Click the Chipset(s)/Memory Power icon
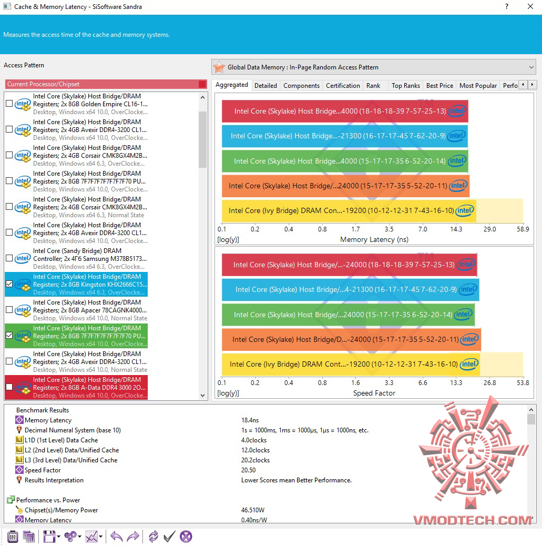Screen dimensions: 542x546 click(19, 510)
